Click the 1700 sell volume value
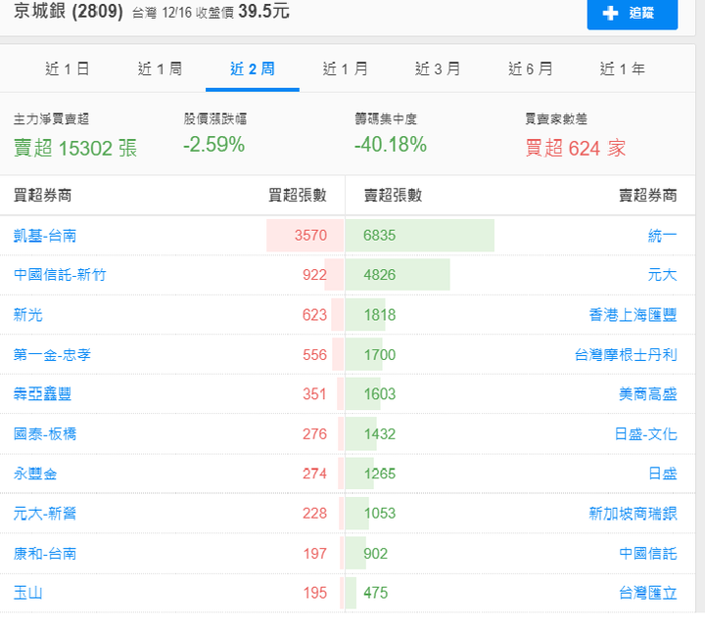This screenshot has width=705, height=633. (380, 354)
